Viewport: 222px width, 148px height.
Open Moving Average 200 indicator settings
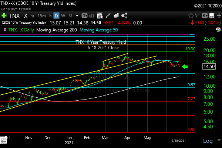58,29
